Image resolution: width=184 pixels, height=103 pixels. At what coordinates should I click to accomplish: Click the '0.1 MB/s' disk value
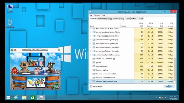coord(160,62)
